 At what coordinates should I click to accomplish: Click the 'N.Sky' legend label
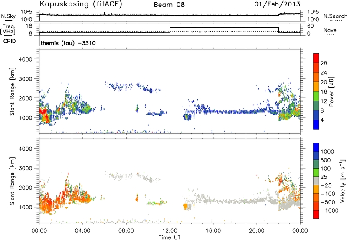pos(8,16)
